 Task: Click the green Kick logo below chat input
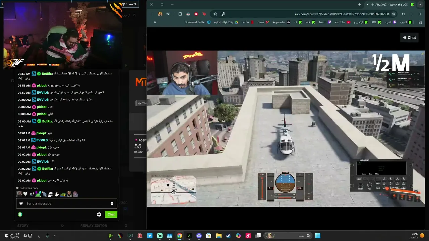[20, 214]
